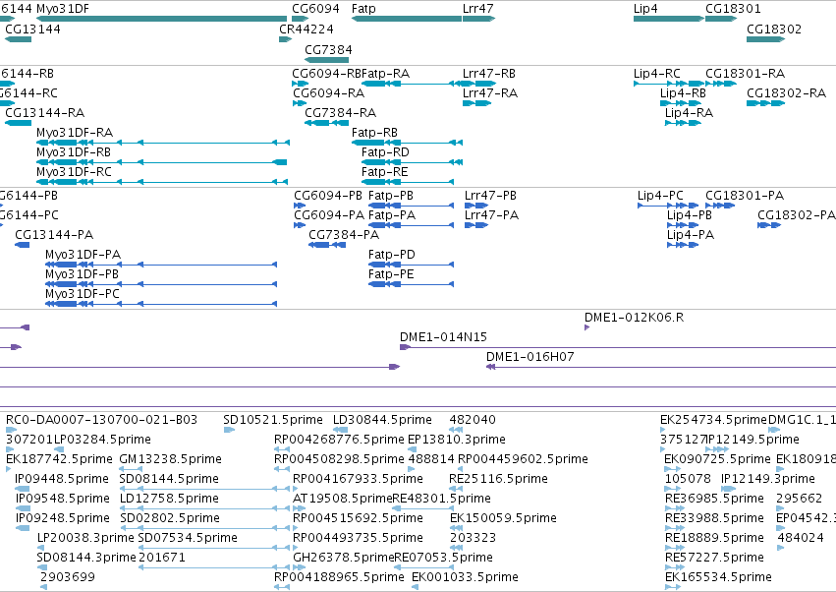Image resolution: width=836 pixels, height=592 pixels.
Task: Click the Fatp gene feature
Action: tap(407, 19)
